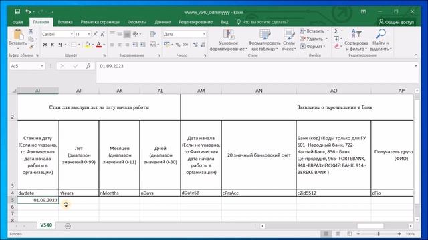Toggle italic formatting (К)
The image size is (428, 240).
52,45
